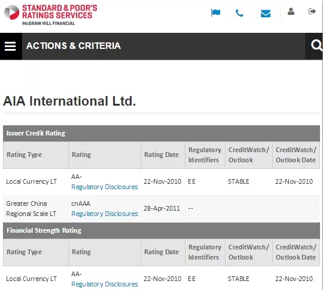Click Rating Date header in Issuer Credit table
The width and height of the screenshot is (323, 290).
(x=161, y=155)
